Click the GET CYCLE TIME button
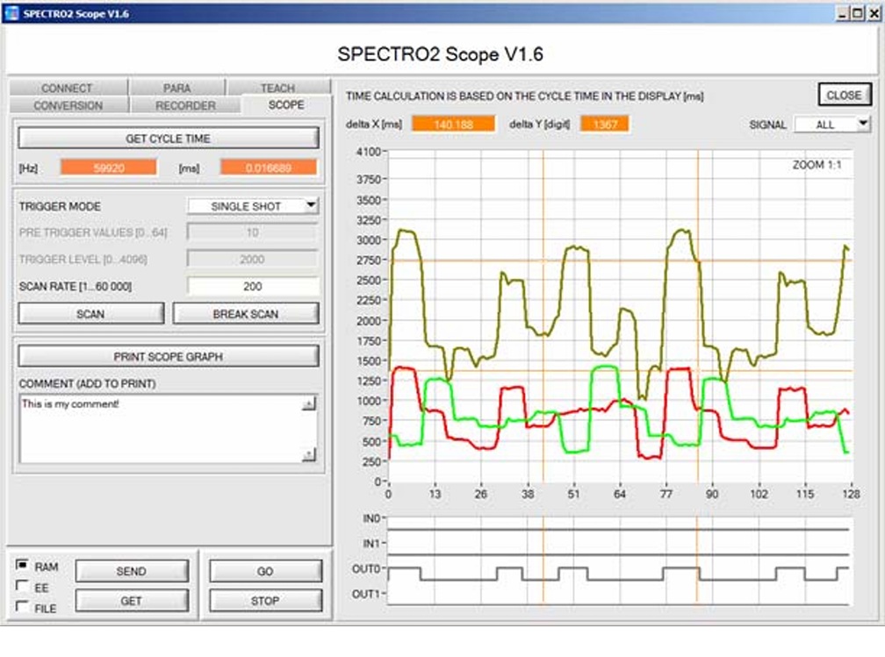885x657 pixels. (169, 139)
